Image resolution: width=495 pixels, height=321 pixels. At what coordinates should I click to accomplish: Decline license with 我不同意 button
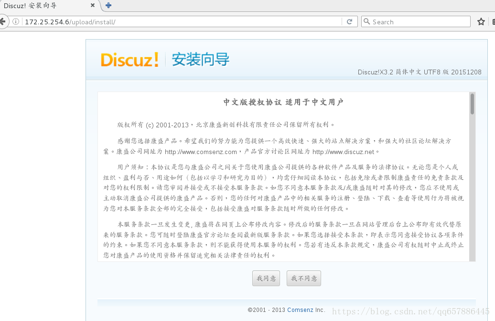(304, 279)
